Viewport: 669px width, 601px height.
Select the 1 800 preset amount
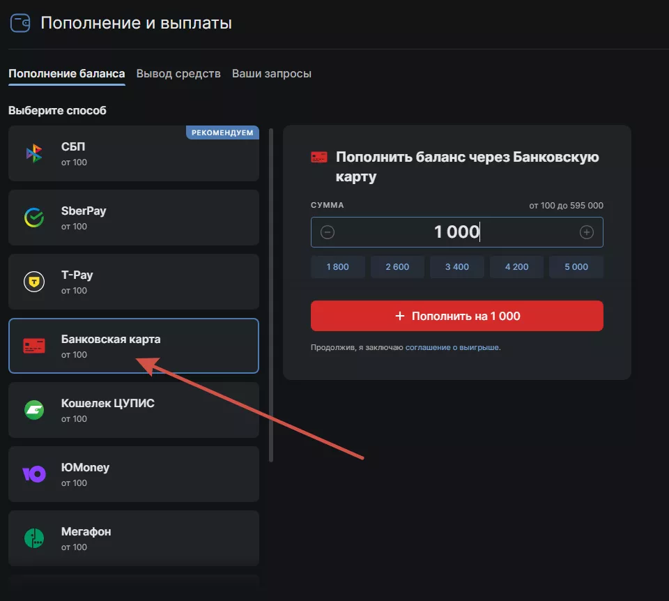pos(337,266)
